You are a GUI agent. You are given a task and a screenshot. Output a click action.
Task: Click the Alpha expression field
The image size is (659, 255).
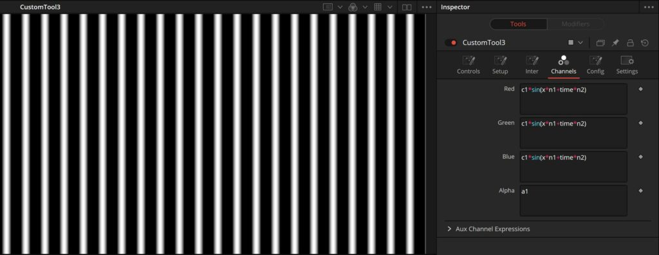(x=573, y=201)
